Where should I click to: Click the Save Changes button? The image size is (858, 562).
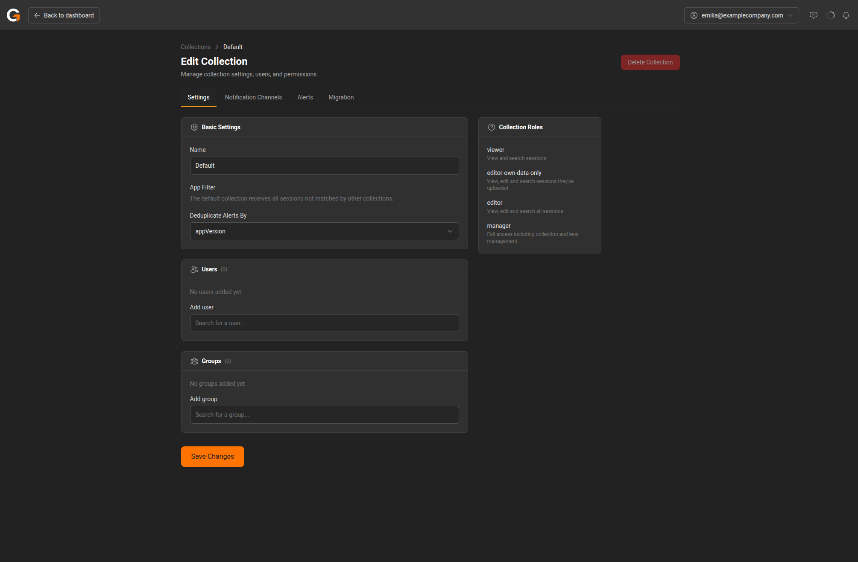[212, 457]
